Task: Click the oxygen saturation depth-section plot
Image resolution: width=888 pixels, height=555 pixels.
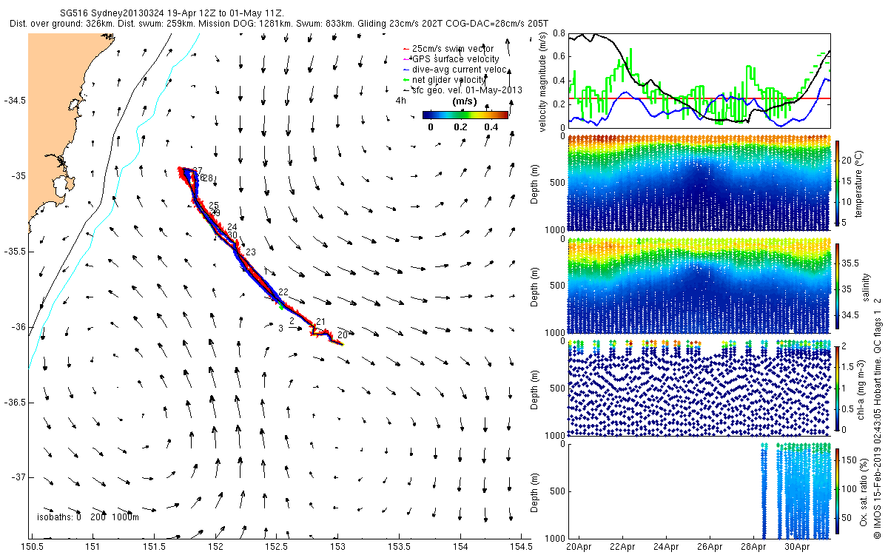Action: pos(699,491)
